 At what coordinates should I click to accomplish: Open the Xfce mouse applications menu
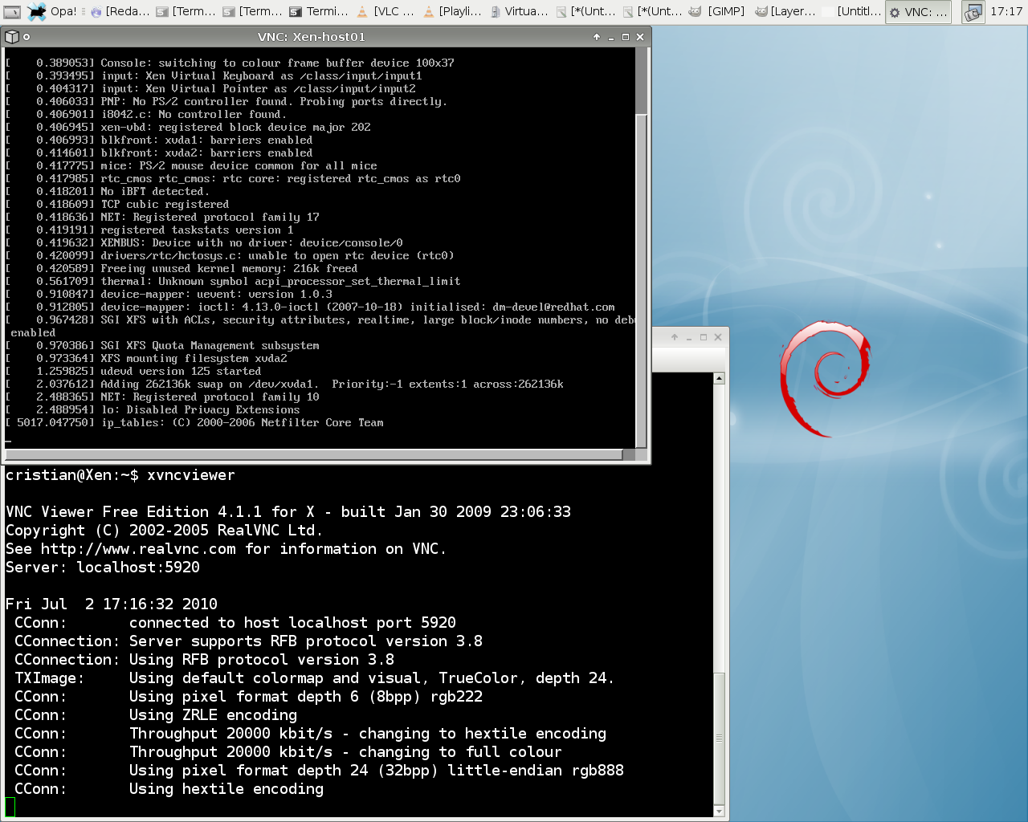click(37, 11)
